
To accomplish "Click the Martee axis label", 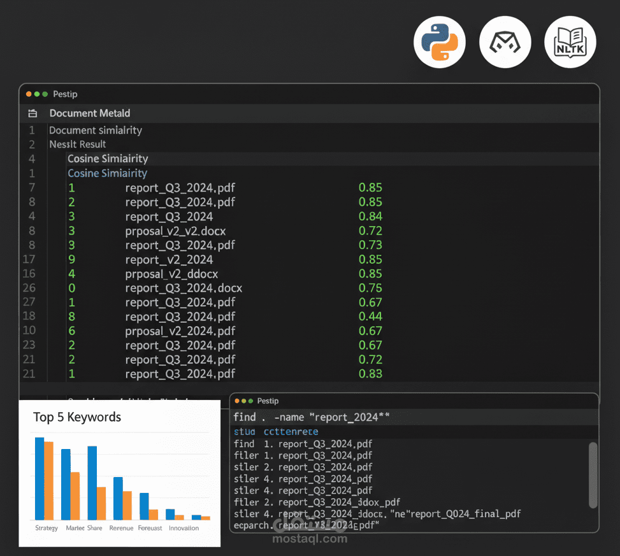I will click(75, 528).
